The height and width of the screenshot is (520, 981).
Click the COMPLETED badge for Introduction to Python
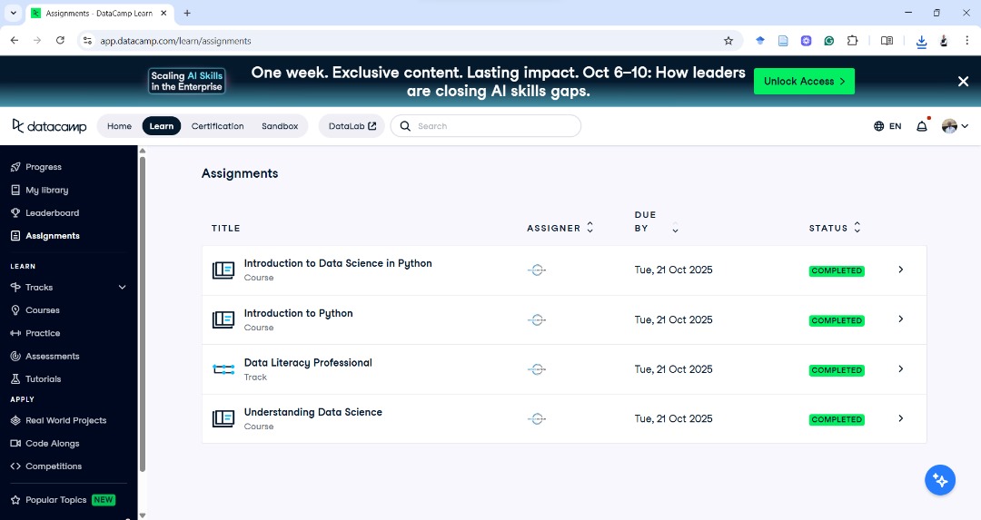(837, 320)
